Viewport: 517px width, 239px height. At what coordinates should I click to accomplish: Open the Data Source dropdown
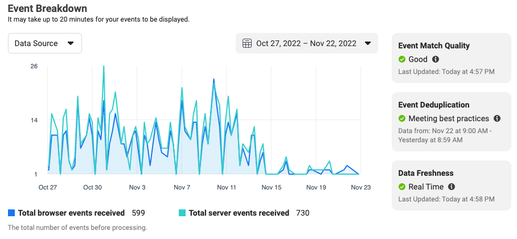coord(45,43)
